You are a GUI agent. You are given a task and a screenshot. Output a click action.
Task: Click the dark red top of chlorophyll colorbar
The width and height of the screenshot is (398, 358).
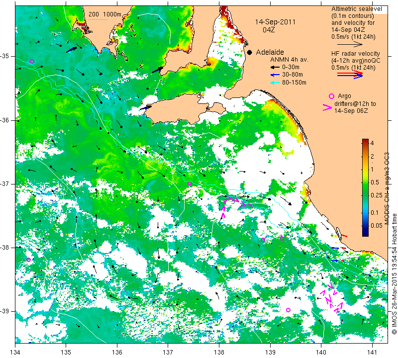coord(365,141)
